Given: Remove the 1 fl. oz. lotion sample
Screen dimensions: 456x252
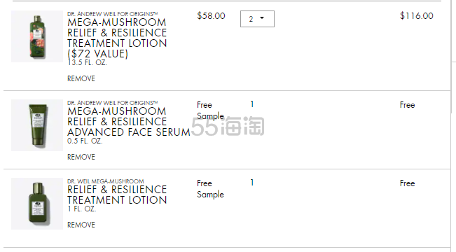Looking at the screenshot, I should pyautogui.click(x=81, y=225).
